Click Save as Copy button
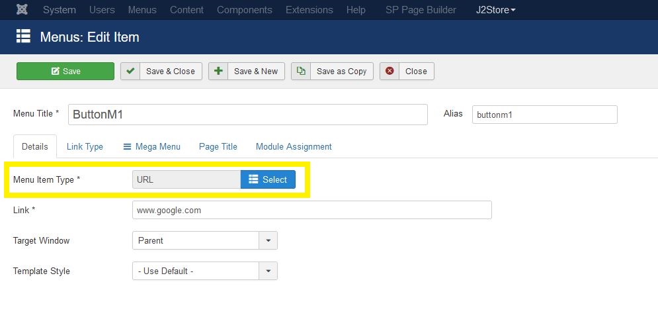 332,71
